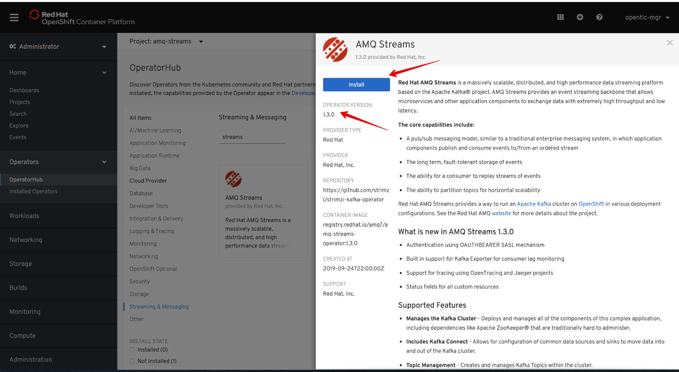Follow the Apache Kafka link
This screenshot has height=372, width=679.
pos(534,204)
